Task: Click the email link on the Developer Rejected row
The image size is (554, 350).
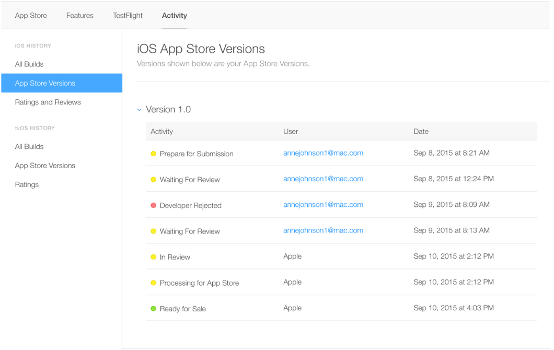Action: click(x=323, y=205)
